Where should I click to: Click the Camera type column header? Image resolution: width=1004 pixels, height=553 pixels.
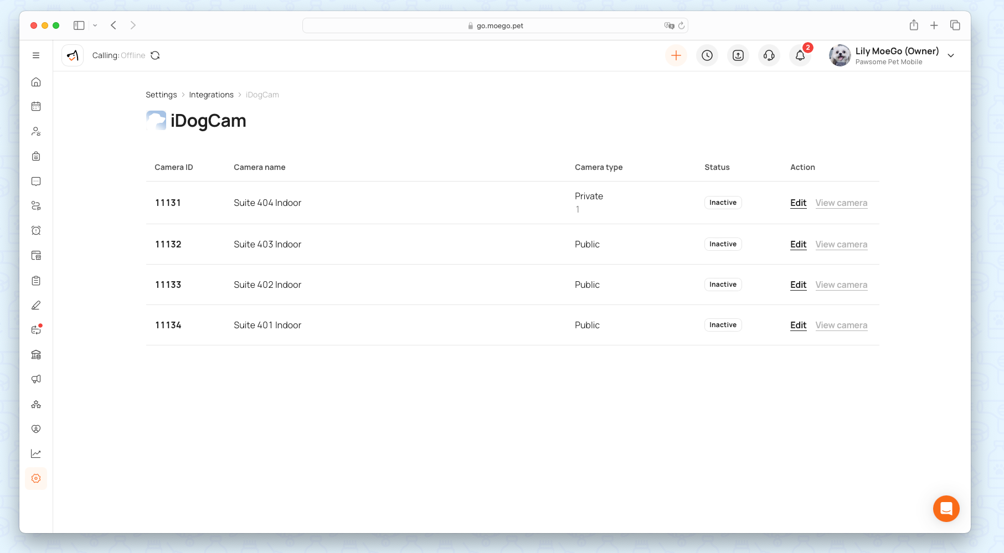point(599,167)
